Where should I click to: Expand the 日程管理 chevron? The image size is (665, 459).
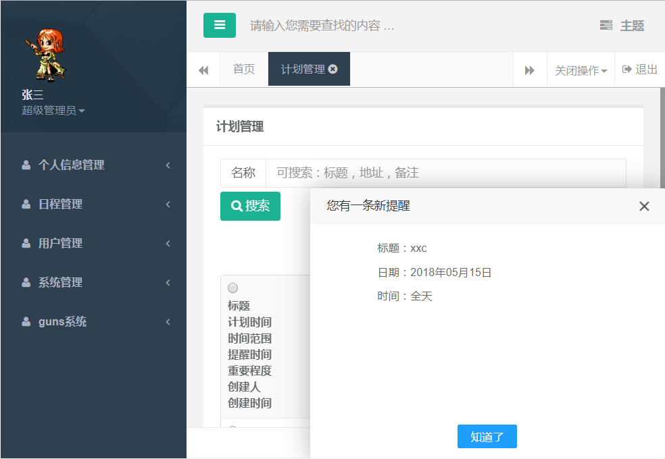[168, 204]
